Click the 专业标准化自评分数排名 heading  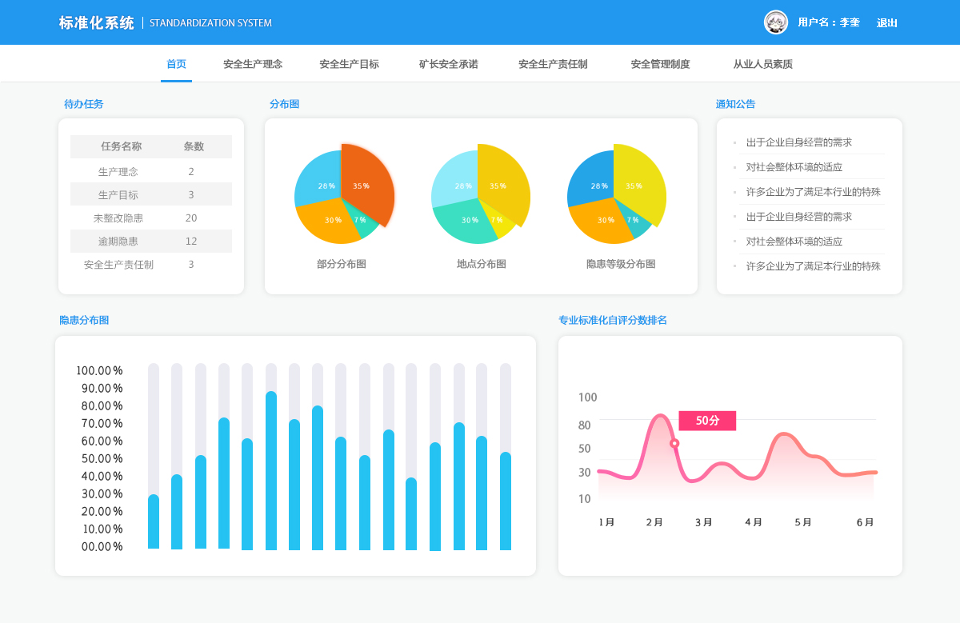click(613, 320)
